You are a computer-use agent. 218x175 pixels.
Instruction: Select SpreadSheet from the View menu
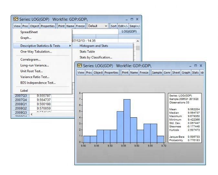29,32
